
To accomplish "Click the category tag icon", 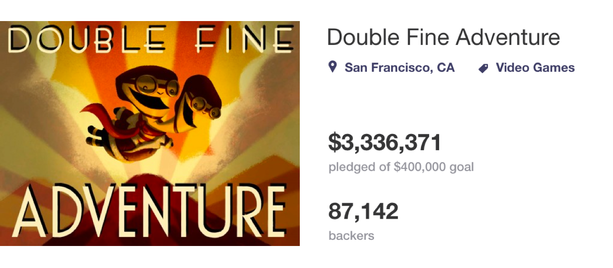I will point(483,68).
